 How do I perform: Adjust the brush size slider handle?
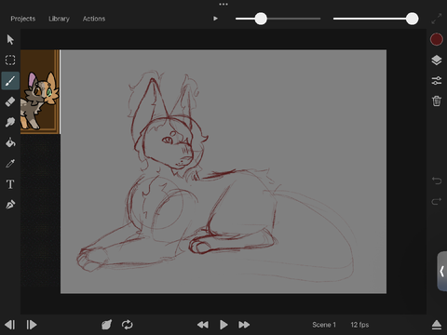click(261, 19)
